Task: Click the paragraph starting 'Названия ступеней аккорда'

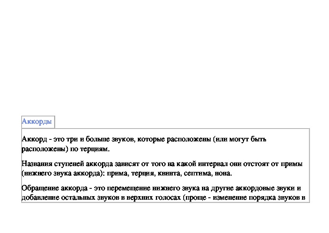Action: [x=162, y=168]
